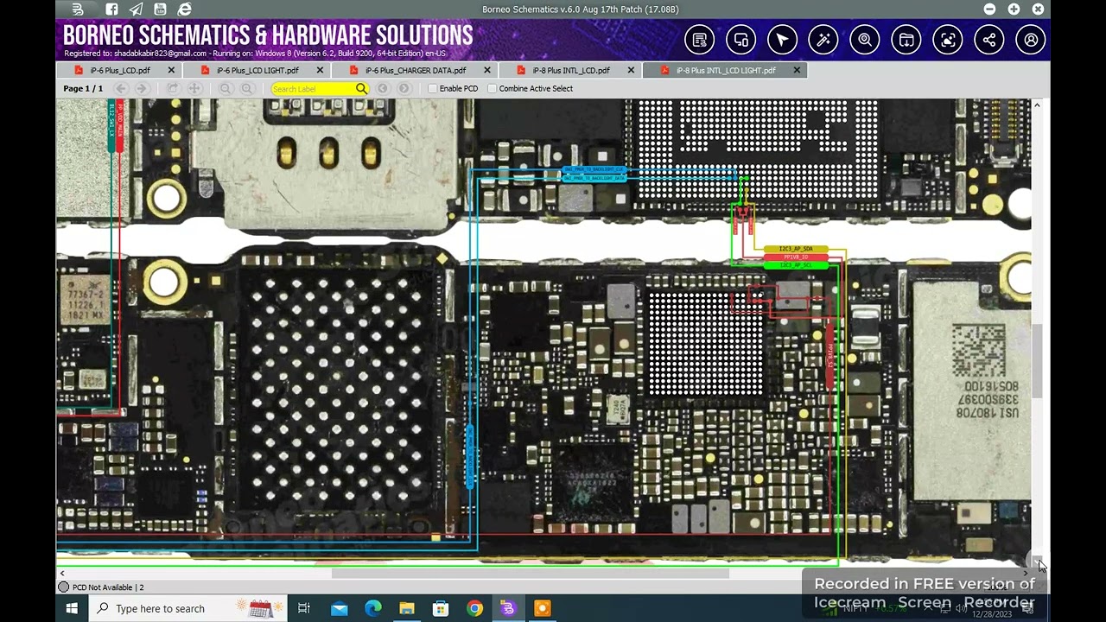The height and width of the screenshot is (622, 1106).
Task: Jump to previous search result
Action: point(383,89)
